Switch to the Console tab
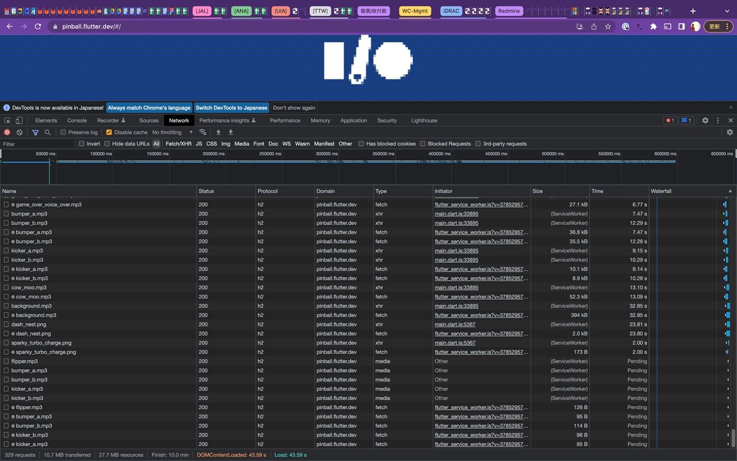This screenshot has width=737, height=461. tap(77, 120)
